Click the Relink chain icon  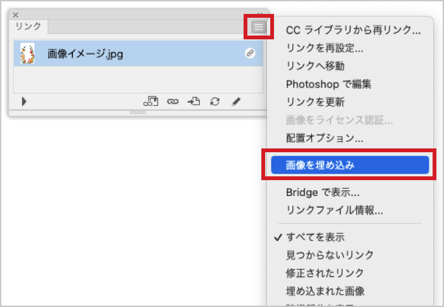pyautogui.click(x=172, y=101)
